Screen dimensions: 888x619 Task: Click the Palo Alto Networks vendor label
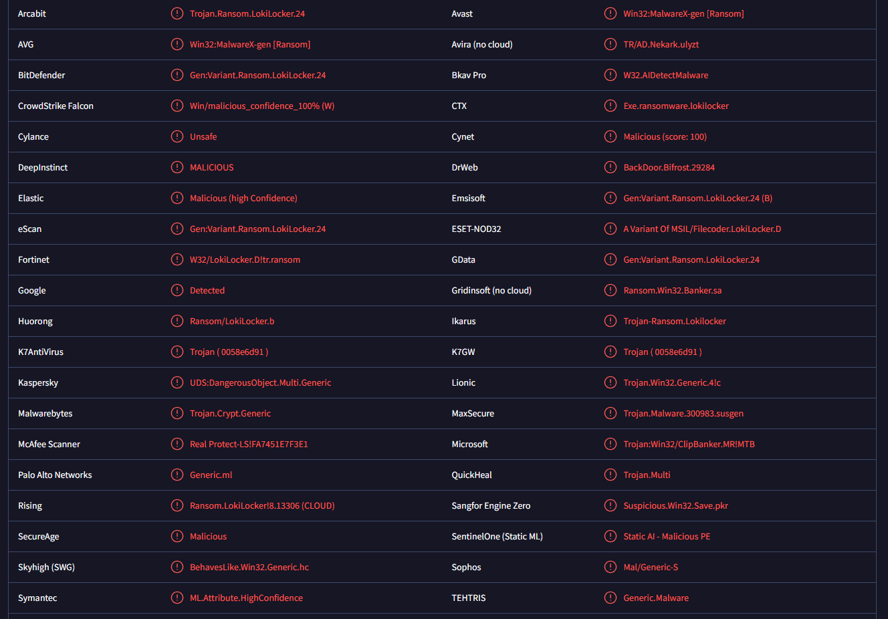(55, 475)
